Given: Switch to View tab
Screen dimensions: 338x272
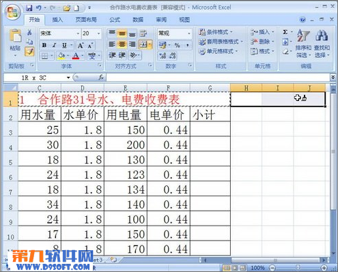Looking at the screenshot, I should pyautogui.click(x=184, y=20).
